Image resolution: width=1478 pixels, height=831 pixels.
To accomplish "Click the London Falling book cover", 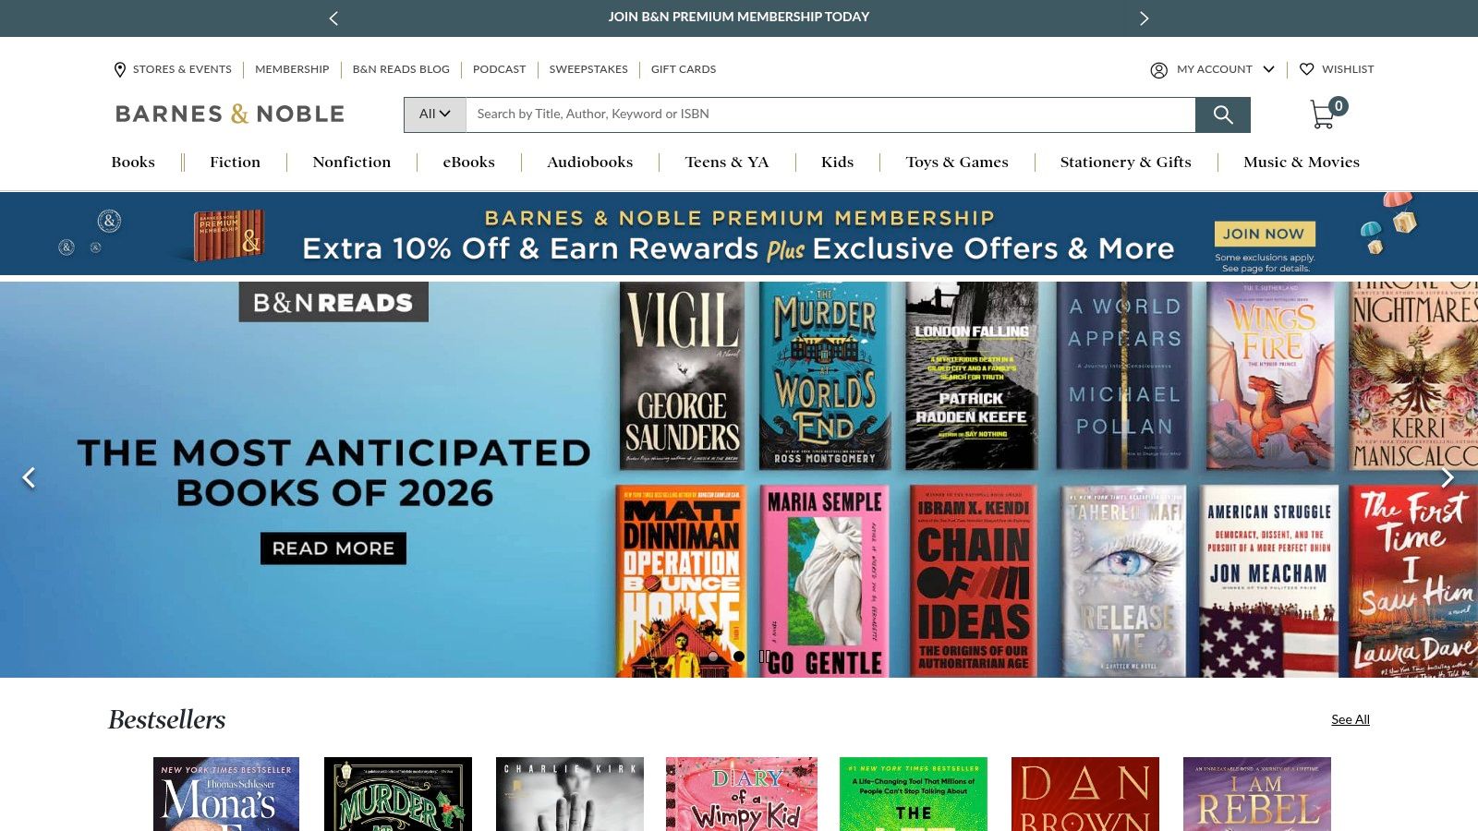I will pyautogui.click(x=972, y=377).
